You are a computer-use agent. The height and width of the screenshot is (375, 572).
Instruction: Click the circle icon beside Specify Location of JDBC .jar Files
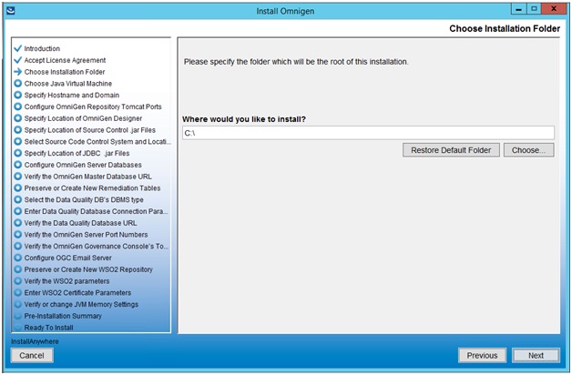pos(17,153)
